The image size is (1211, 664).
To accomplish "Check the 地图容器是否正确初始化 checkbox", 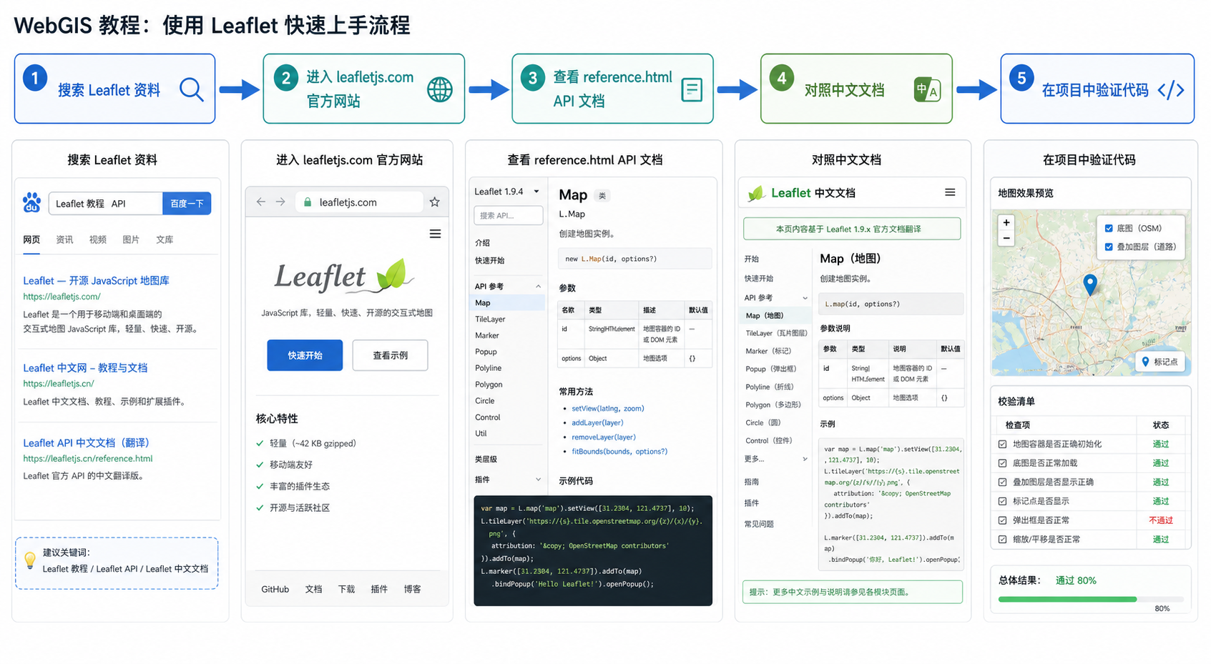I will [1002, 445].
